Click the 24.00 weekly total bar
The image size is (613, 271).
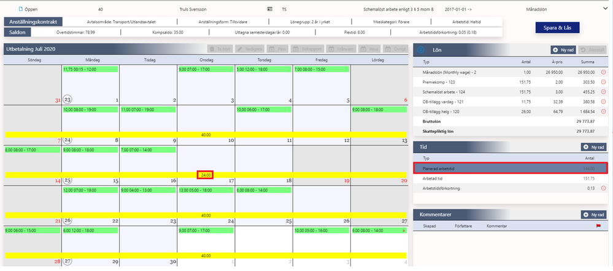[206, 175]
